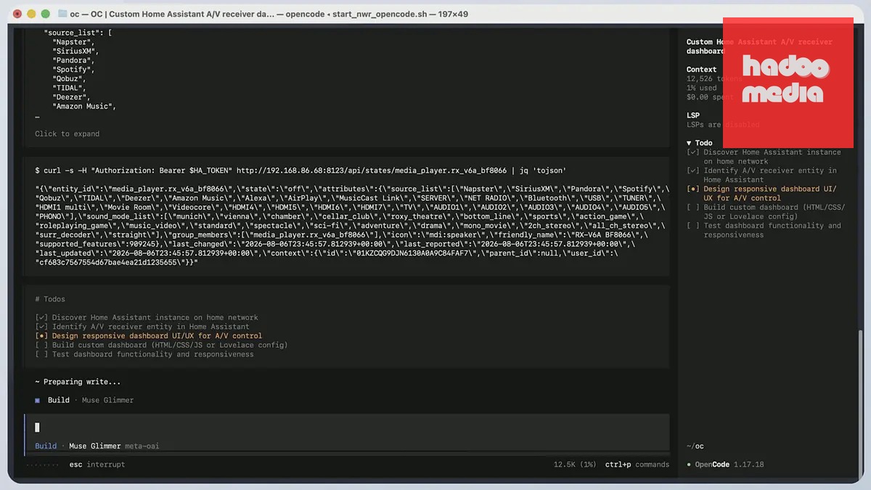This screenshot has height=490, width=871.
Task: Toggle the sidebar checkbox for Build custom dashboard
Action: (x=693, y=208)
